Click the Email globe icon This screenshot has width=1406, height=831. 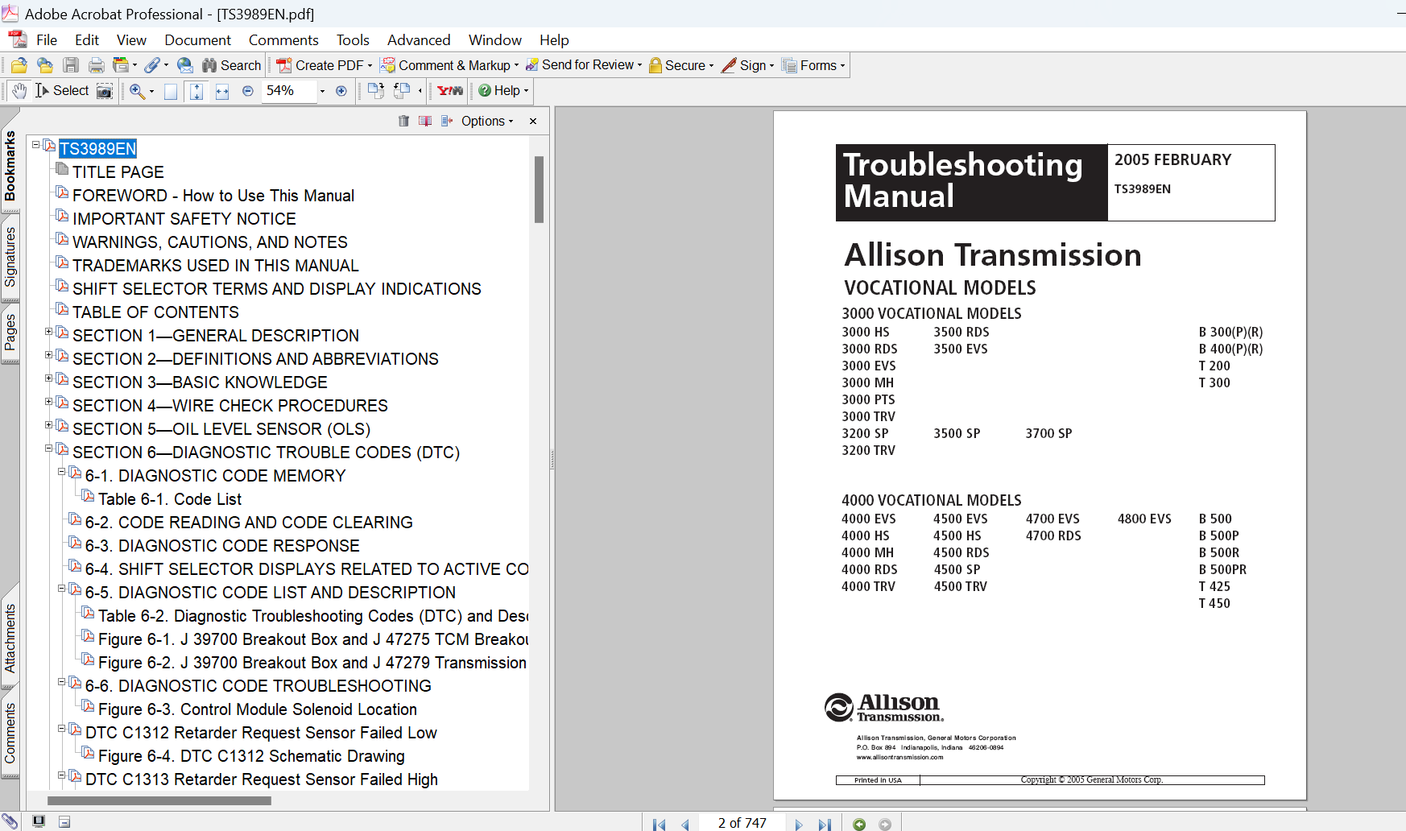pyautogui.click(x=185, y=65)
